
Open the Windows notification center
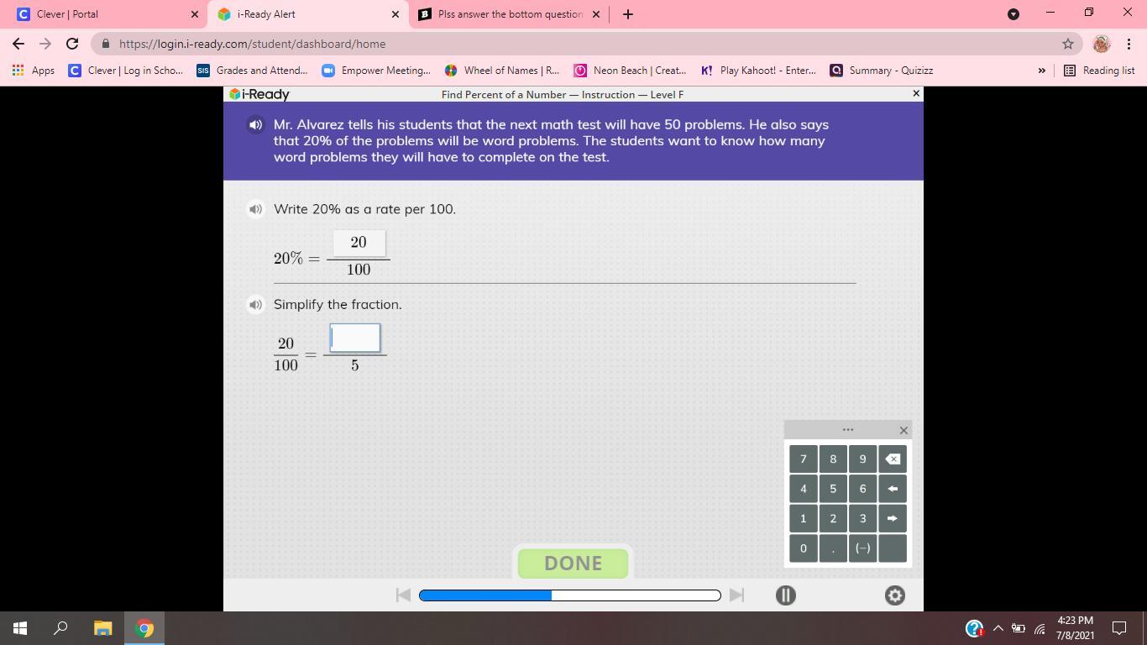pyautogui.click(x=1119, y=628)
